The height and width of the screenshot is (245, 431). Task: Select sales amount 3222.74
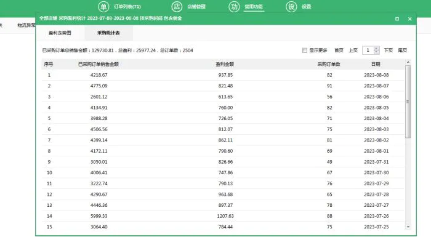(99, 183)
